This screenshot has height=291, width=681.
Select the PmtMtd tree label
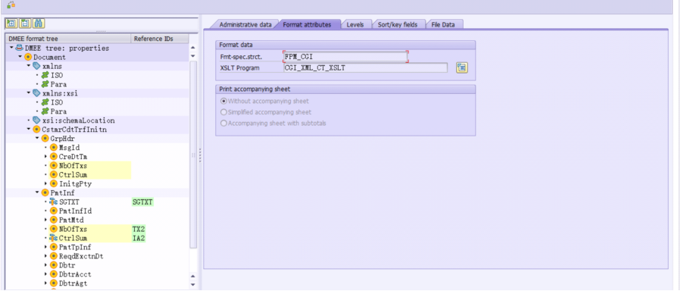point(71,220)
